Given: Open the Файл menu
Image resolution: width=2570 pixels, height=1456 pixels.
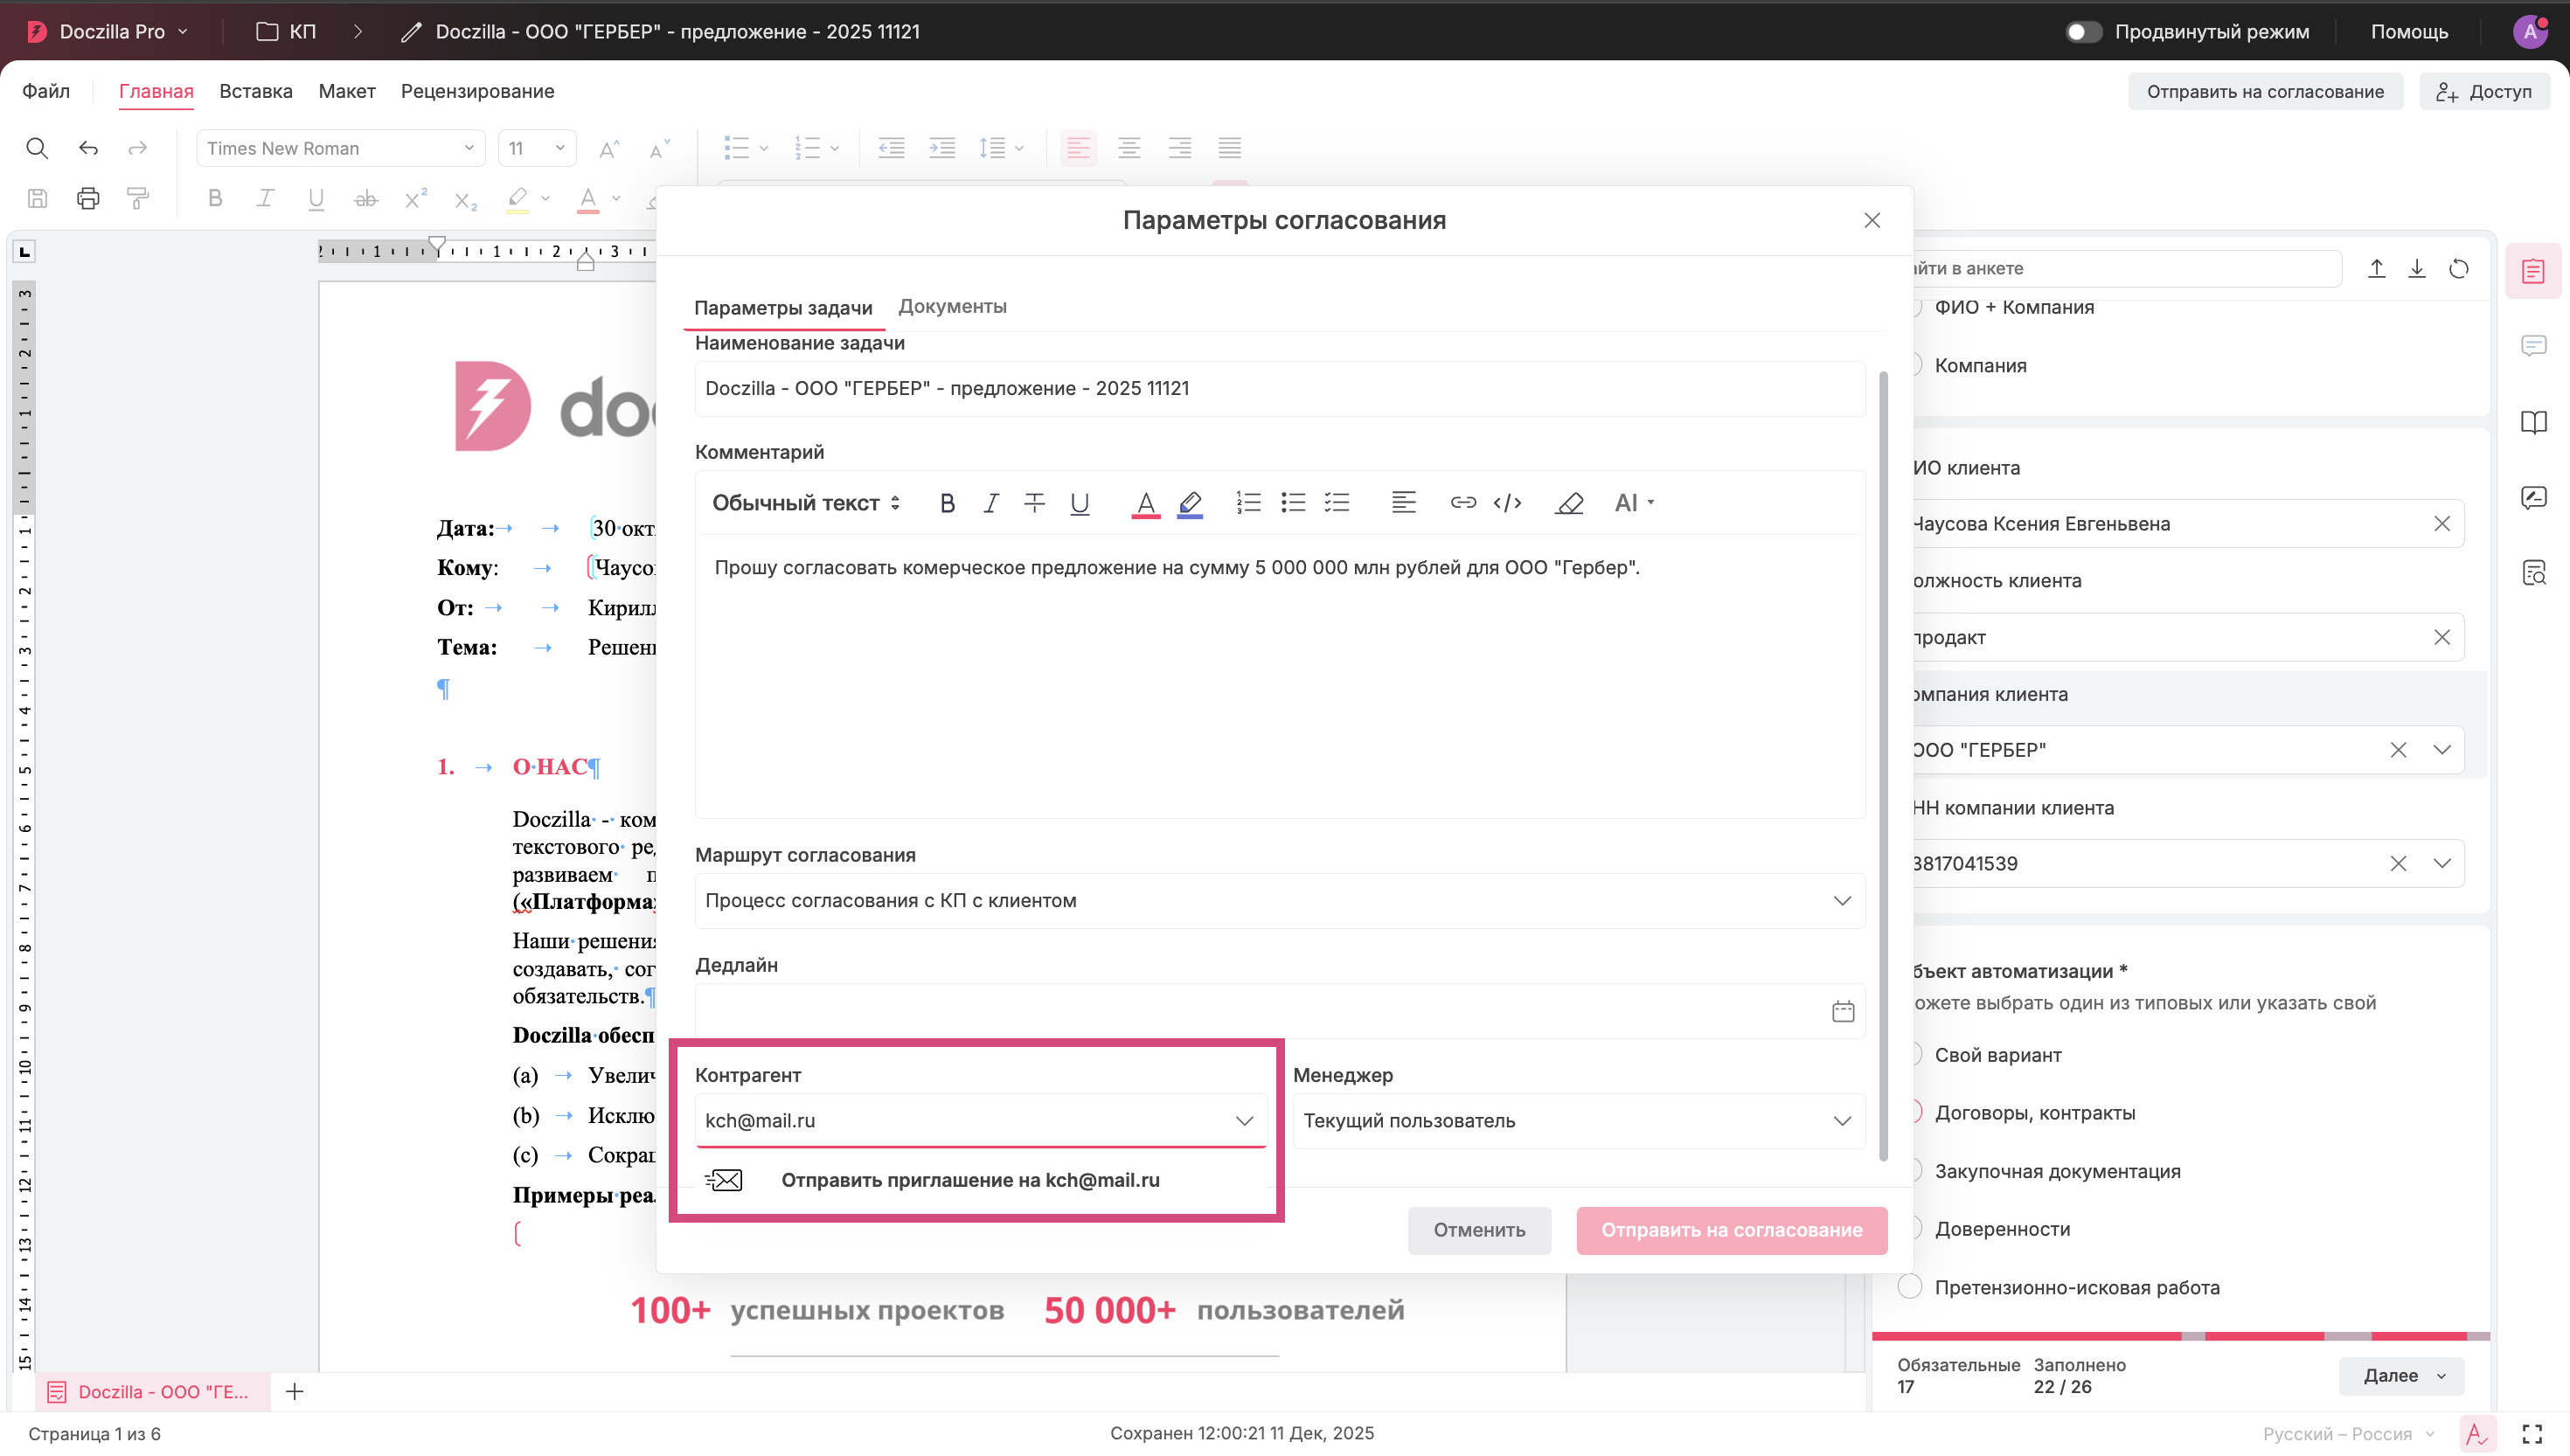Looking at the screenshot, I should pyautogui.click(x=46, y=91).
